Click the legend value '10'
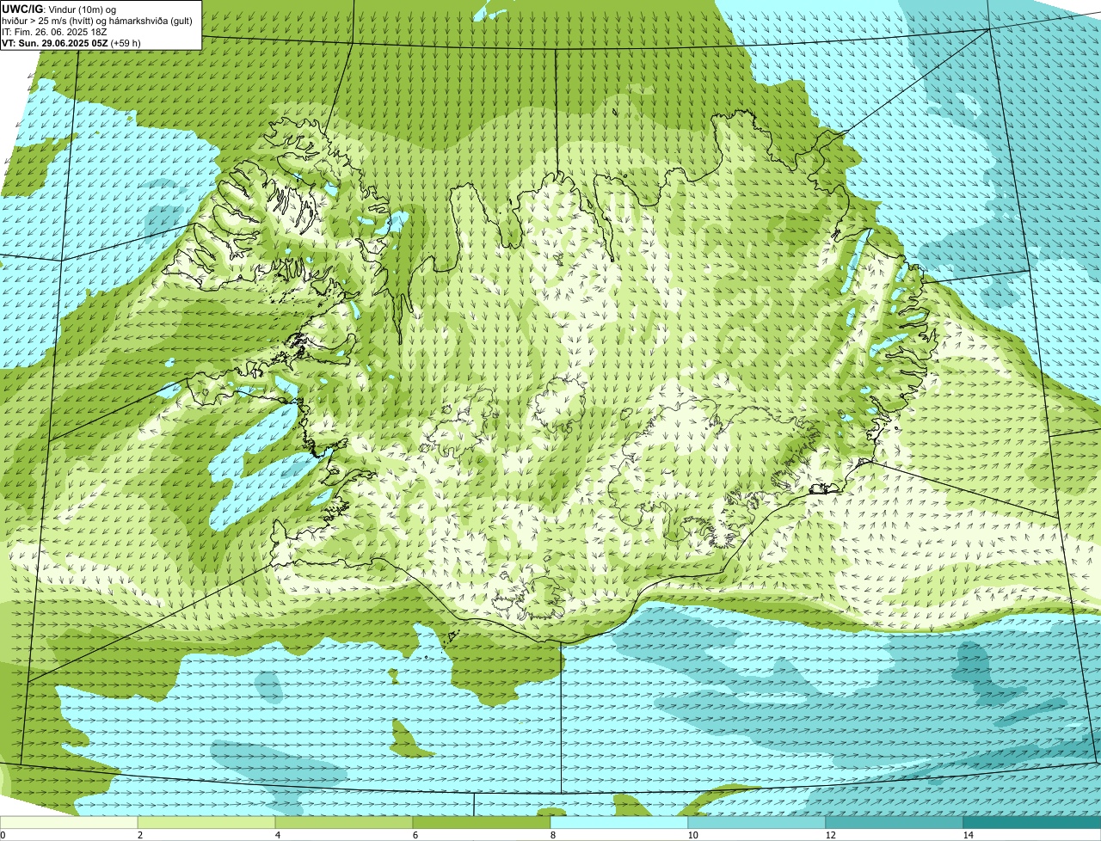Screen dimensions: 1101x841 click(692, 835)
